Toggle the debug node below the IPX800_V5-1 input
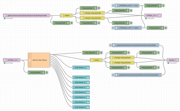The image size is (180, 111). pyautogui.click(x=47, y=72)
